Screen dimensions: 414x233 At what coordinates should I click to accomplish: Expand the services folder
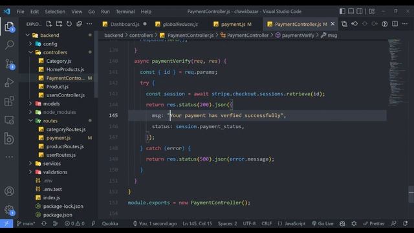click(30, 164)
